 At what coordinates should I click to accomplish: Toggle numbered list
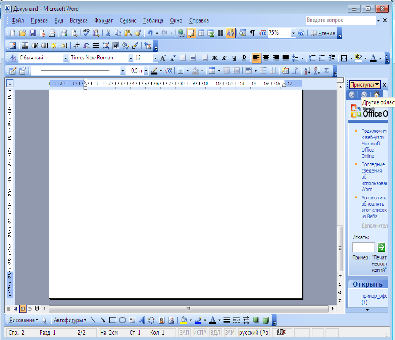[312, 58]
